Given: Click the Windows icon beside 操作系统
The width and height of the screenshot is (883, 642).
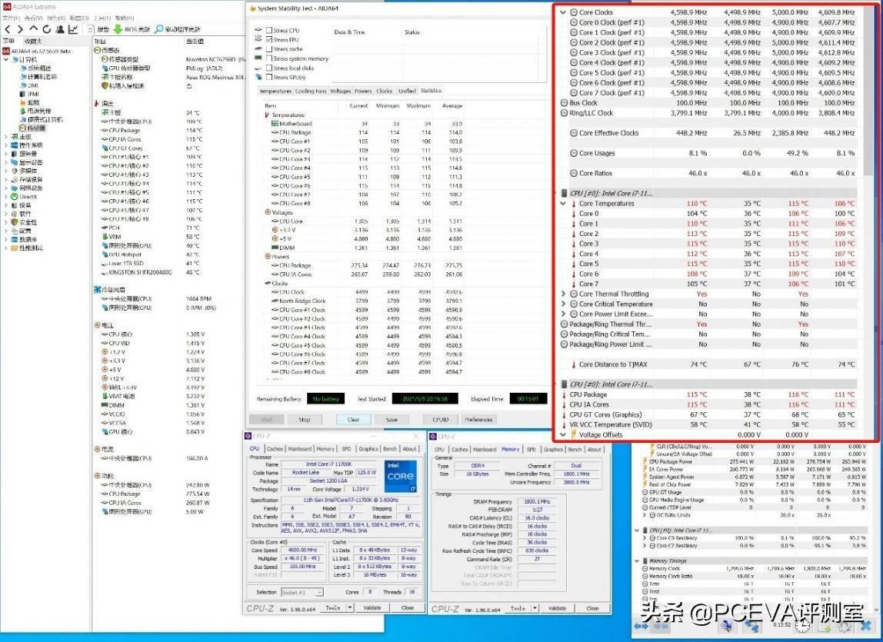Looking at the screenshot, I should pos(15,145).
